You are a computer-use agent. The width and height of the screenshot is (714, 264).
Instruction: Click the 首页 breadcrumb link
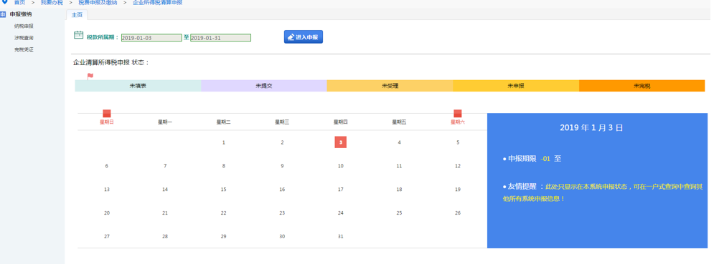(x=19, y=3)
